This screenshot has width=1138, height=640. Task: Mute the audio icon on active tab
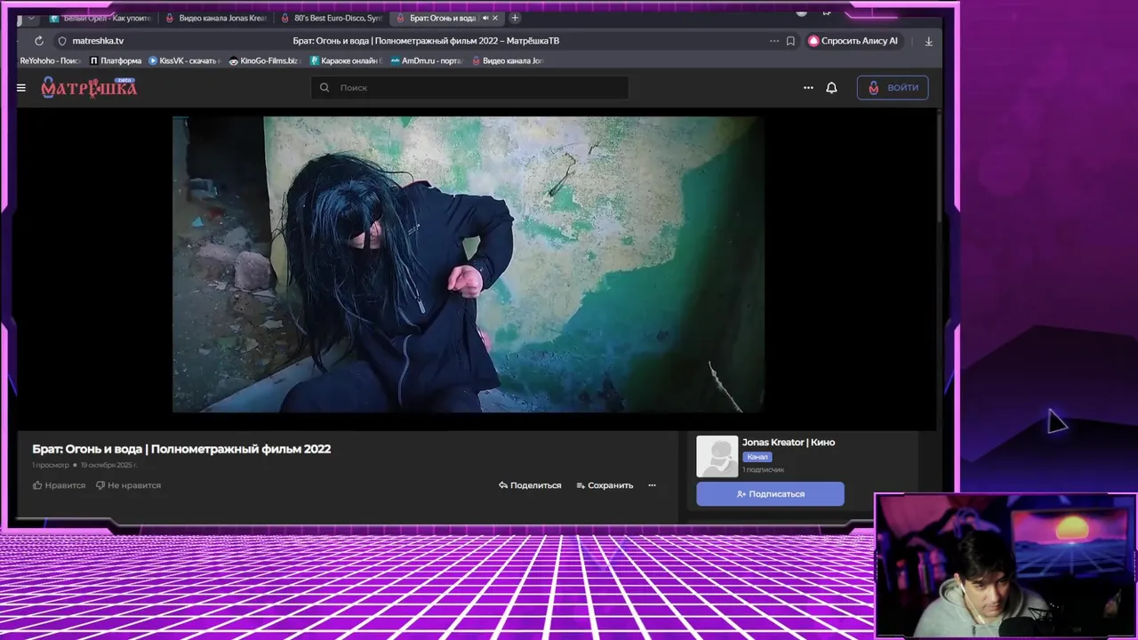coord(485,18)
